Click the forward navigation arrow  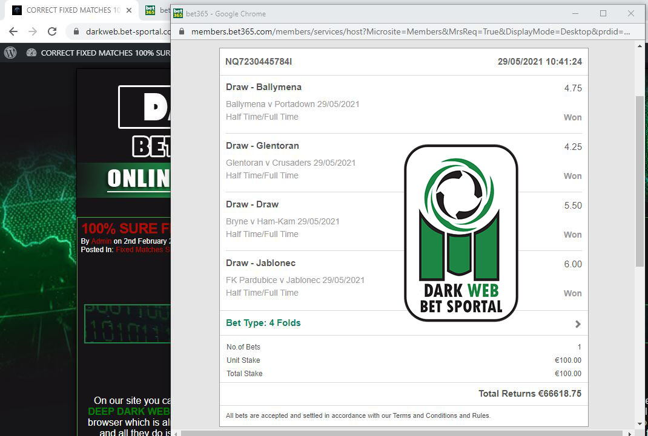click(x=33, y=32)
